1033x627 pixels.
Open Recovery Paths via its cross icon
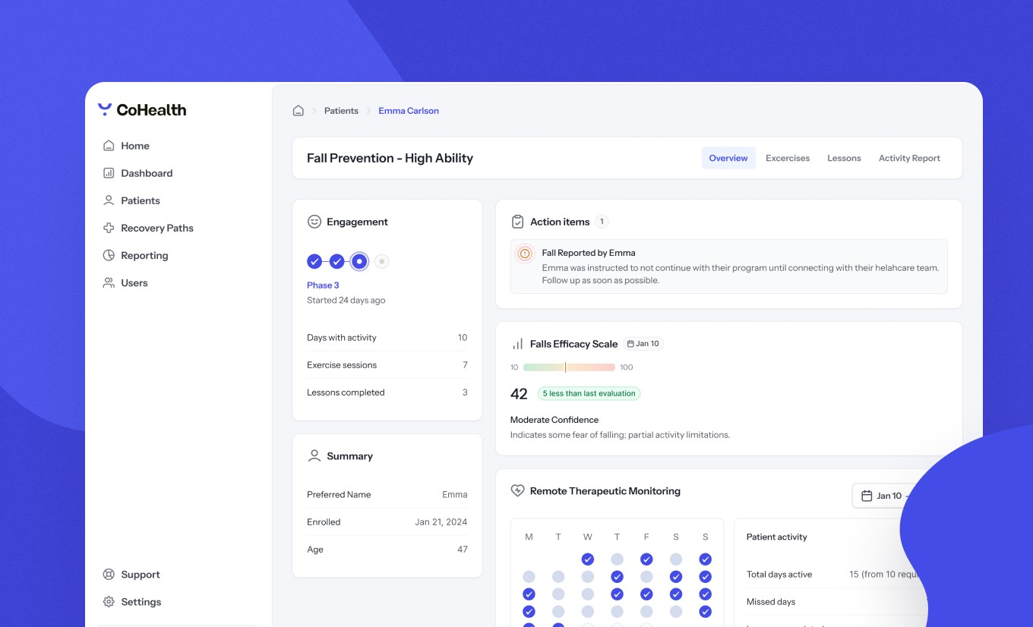point(109,228)
